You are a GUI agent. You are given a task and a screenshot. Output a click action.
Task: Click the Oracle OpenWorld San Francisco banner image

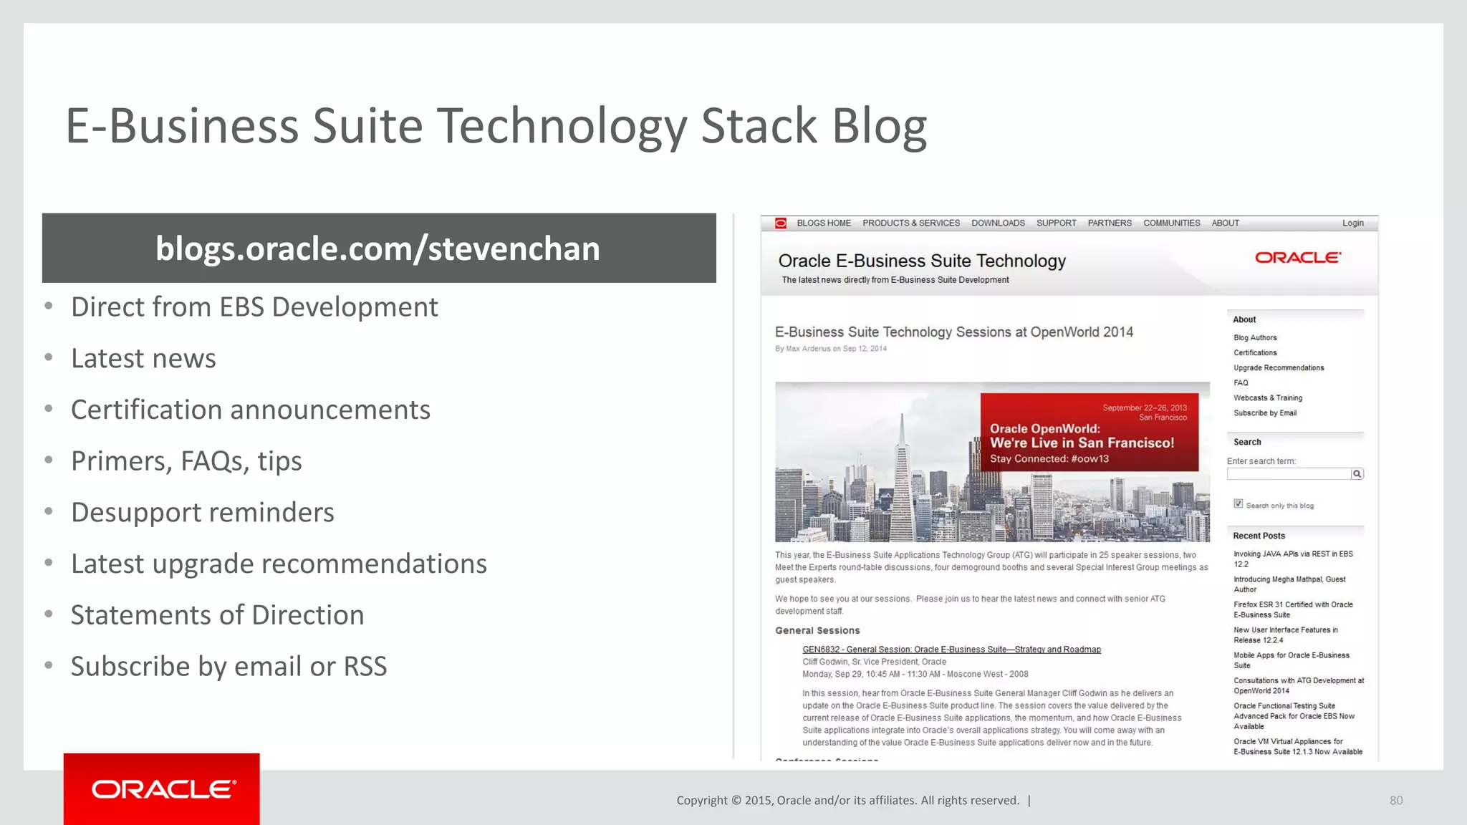[992, 462]
